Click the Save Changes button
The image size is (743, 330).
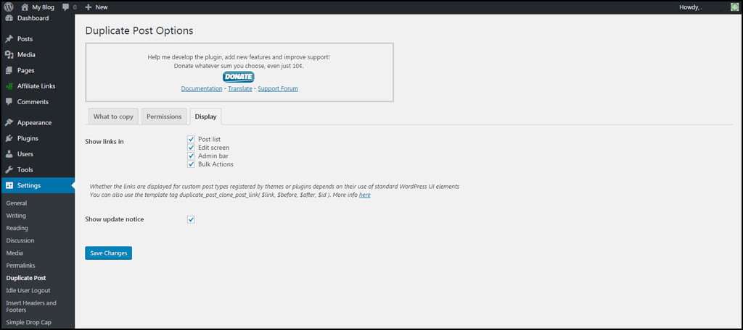pyautogui.click(x=109, y=253)
